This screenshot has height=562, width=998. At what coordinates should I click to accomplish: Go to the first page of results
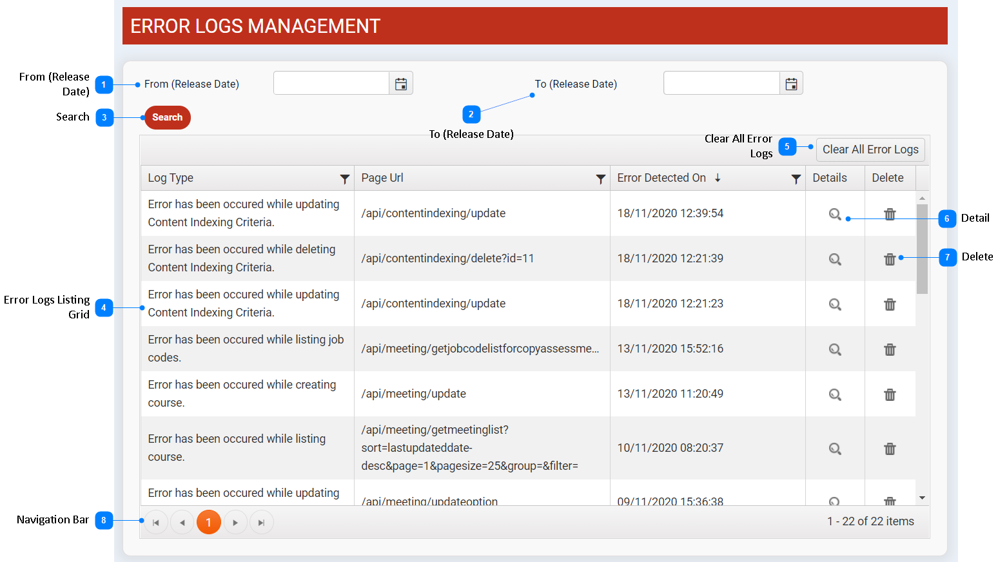click(156, 523)
